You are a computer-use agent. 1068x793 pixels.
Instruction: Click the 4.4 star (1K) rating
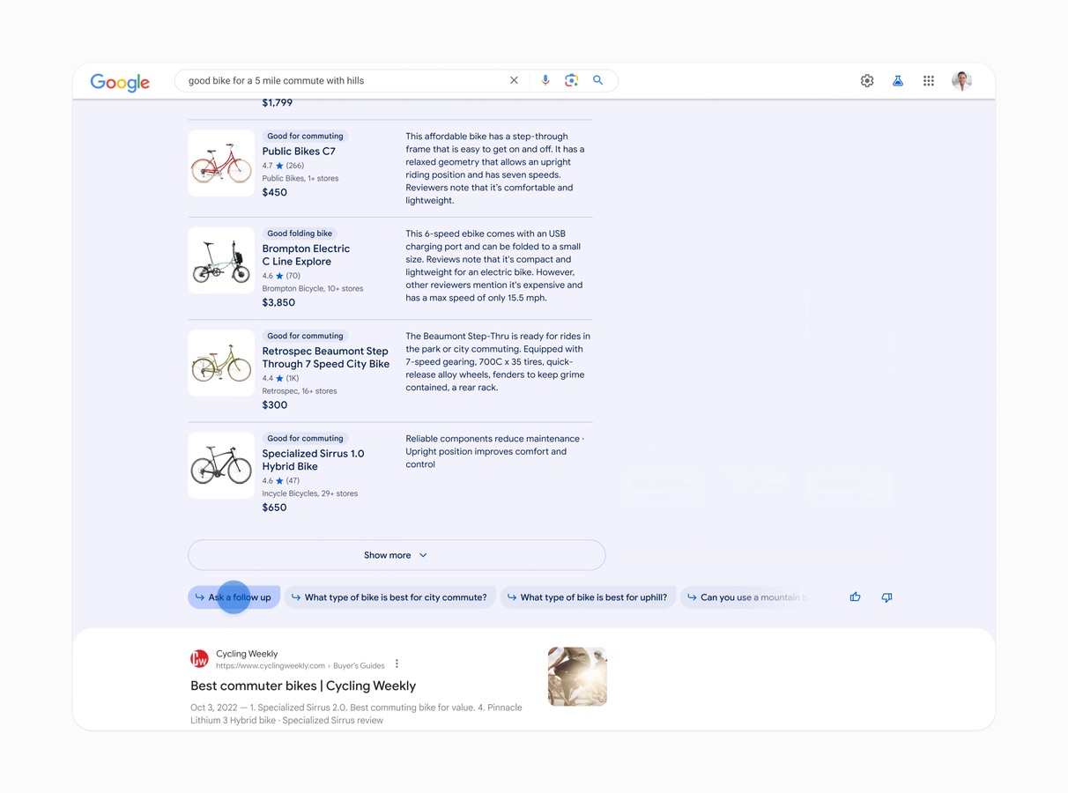click(x=280, y=378)
